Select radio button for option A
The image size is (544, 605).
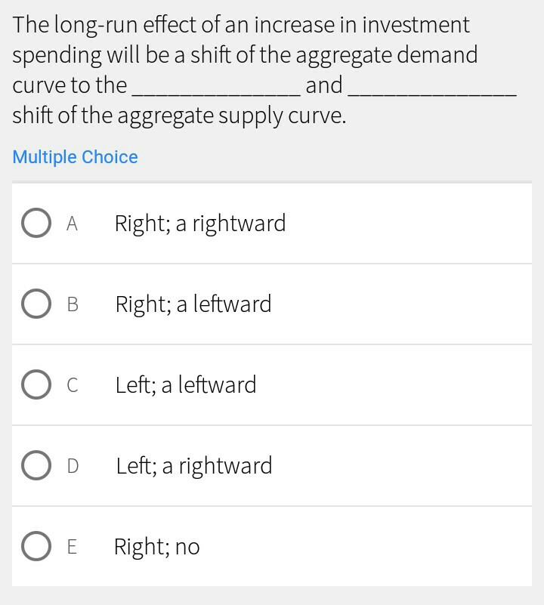[36, 223]
